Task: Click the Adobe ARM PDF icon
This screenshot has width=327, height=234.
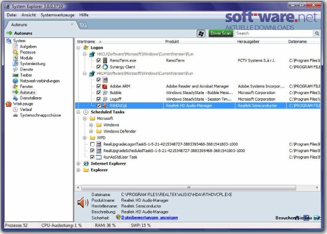Action: tap(105, 86)
